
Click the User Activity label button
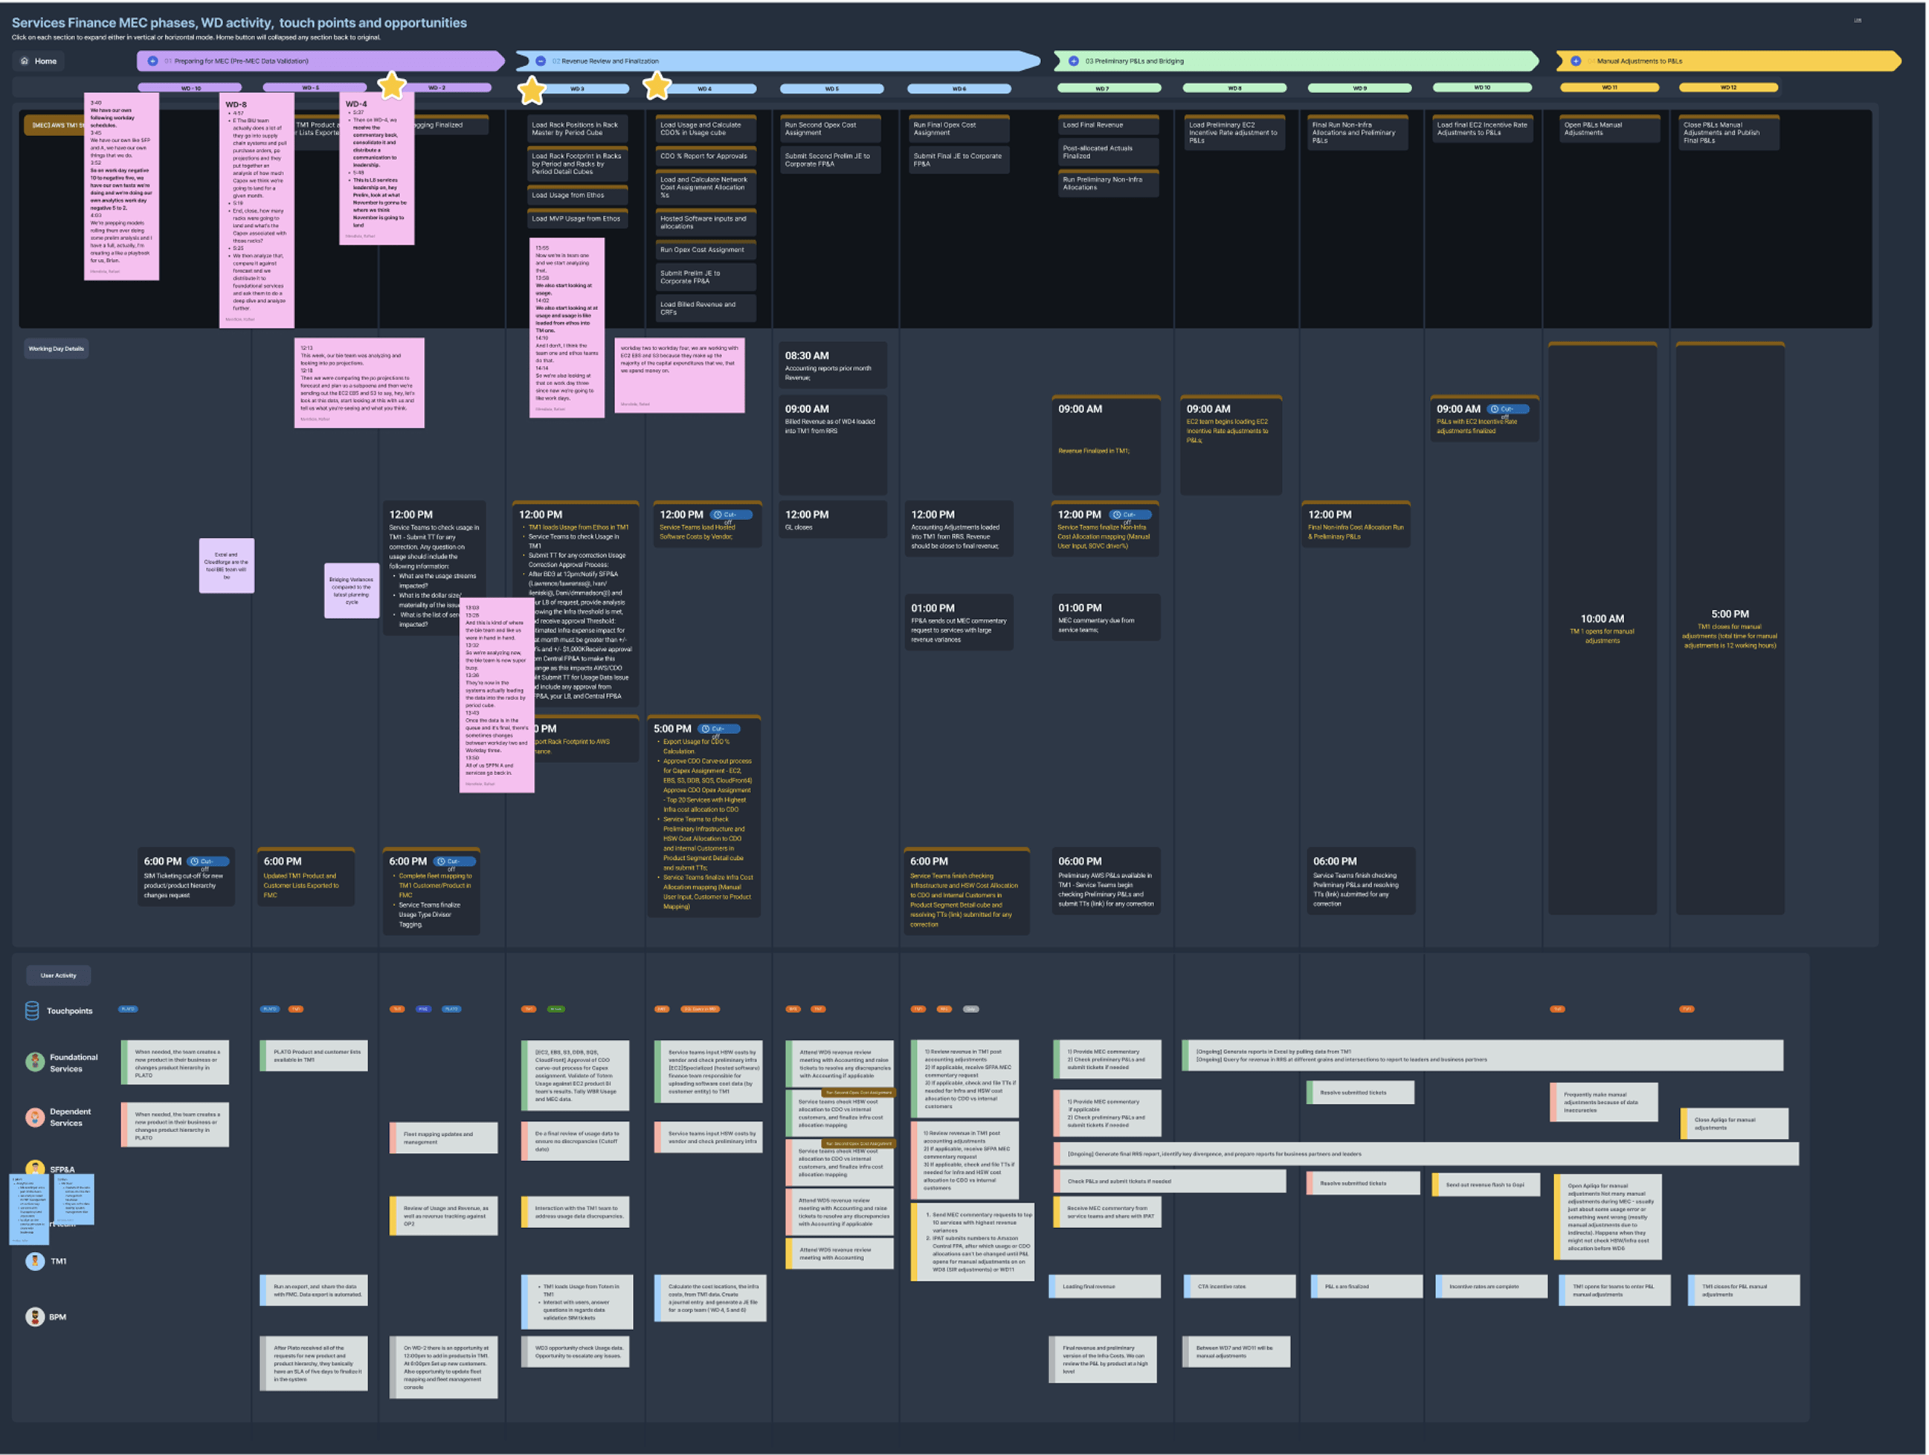[x=59, y=975]
